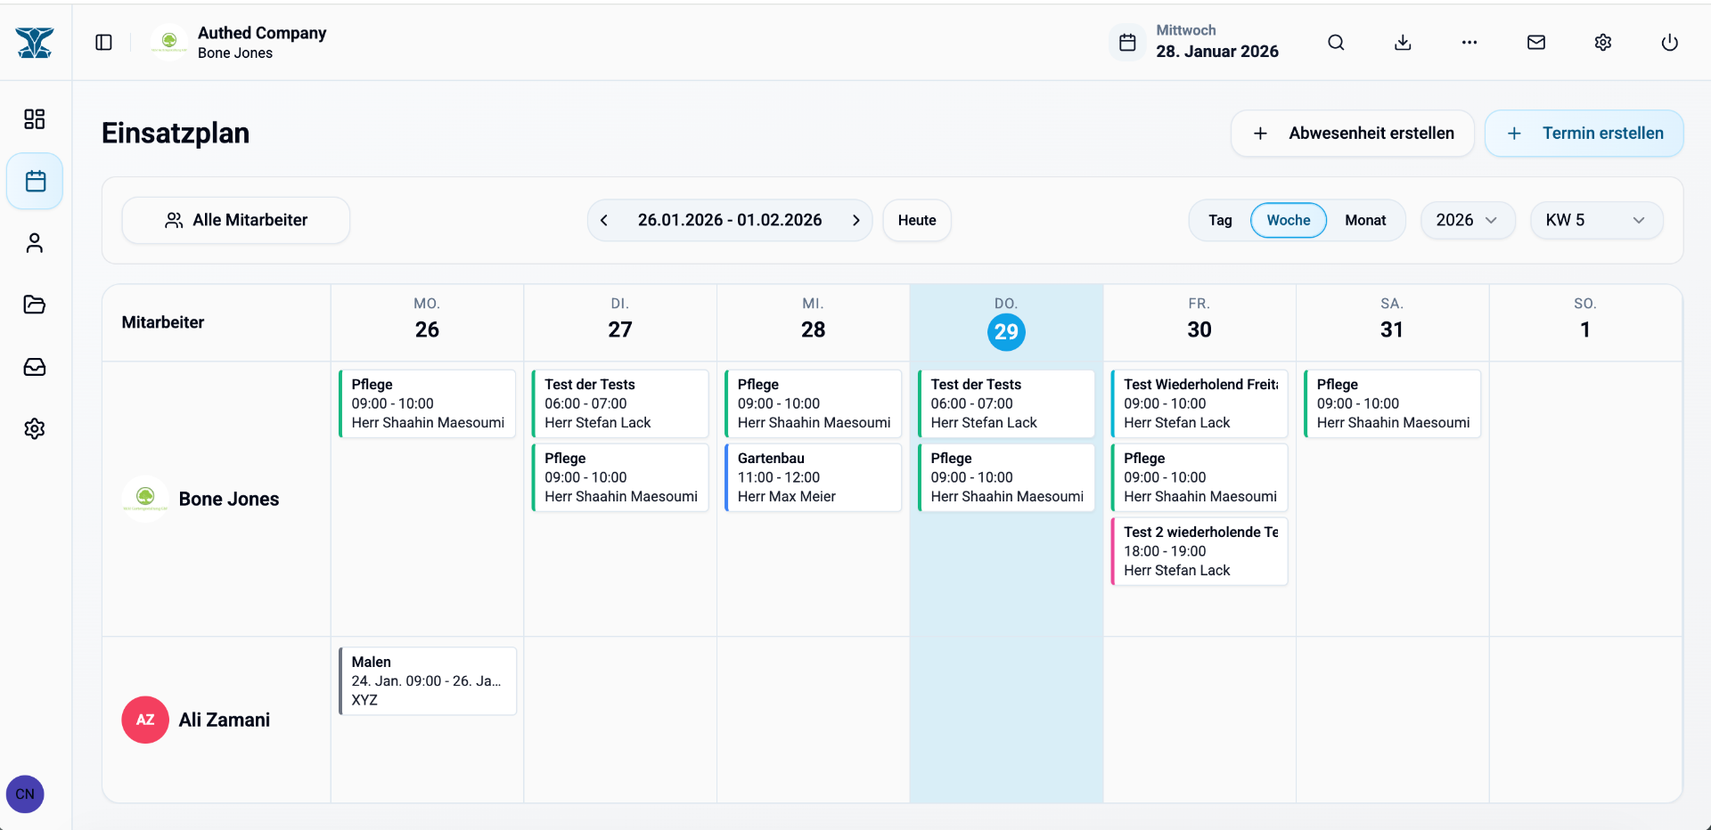Viewport: 1711px width, 830px height.
Task: Open Tuesday Test der Tests appointment
Action: (620, 403)
